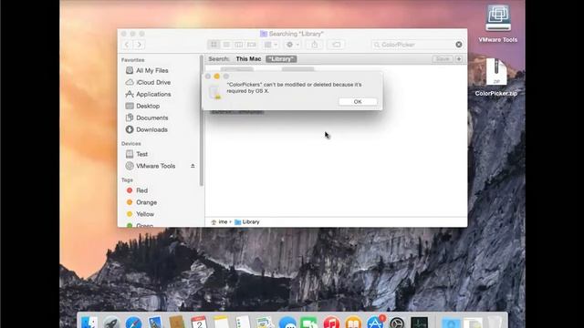Open FaceTime from the Dock
This screenshot has width=584, height=328.
click(x=309, y=322)
